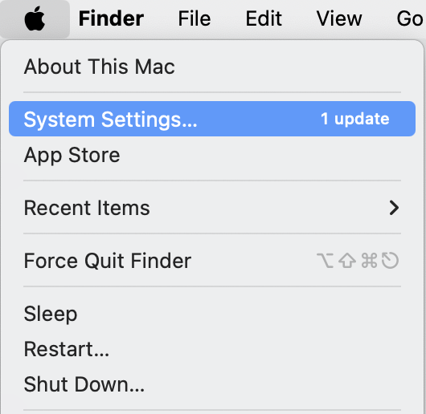This screenshot has width=426, height=414.
Task: Select About This Mac
Action: (x=212, y=67)
